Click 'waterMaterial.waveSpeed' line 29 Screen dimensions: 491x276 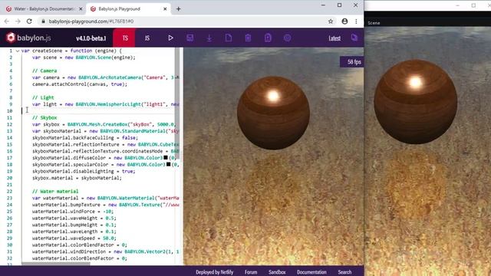75,238
